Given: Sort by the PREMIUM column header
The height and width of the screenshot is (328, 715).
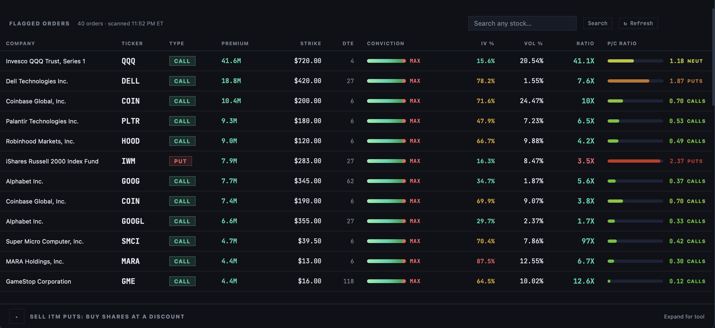Looking at the screenshot, I should click(235, 44).
